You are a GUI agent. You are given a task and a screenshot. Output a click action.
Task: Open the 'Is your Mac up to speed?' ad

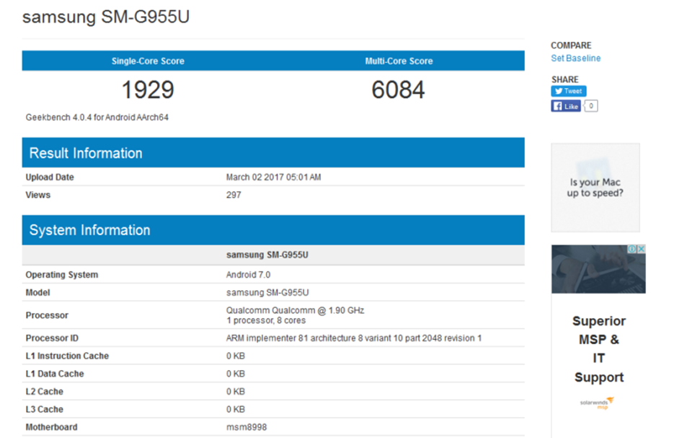[x=595, y=188]
